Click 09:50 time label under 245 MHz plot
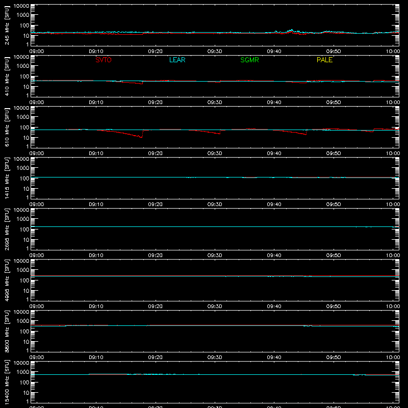The width and height of the screenshot is (408, 408). pos(334,52)
